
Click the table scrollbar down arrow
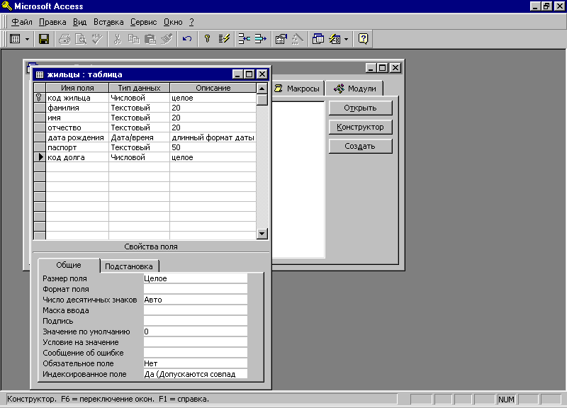pyautogui.click(x=262, y=234)
